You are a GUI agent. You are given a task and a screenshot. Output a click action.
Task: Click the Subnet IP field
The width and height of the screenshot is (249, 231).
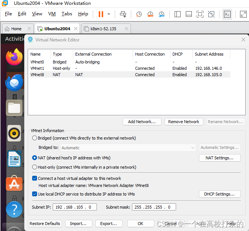tap(75, 207)
